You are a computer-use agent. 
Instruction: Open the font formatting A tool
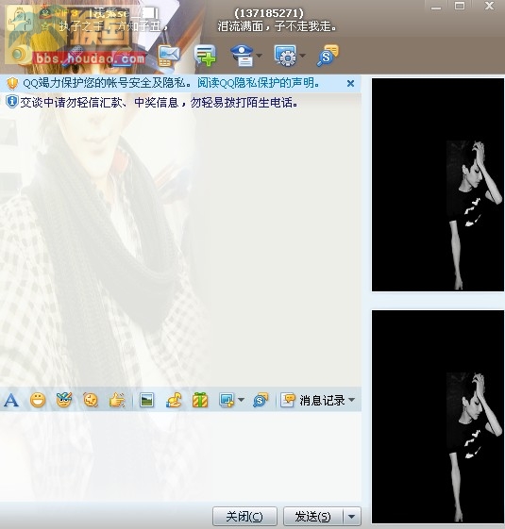(11, 400)
